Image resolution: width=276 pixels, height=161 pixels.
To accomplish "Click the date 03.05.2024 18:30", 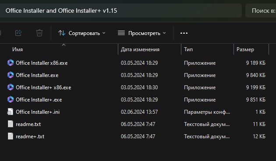I will pos(139,87).
